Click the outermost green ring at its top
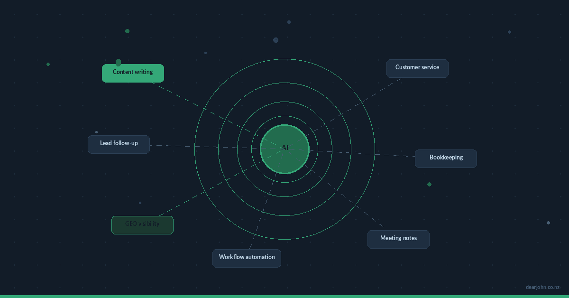This screenshot has height=298, width=569. pos(284,59)
